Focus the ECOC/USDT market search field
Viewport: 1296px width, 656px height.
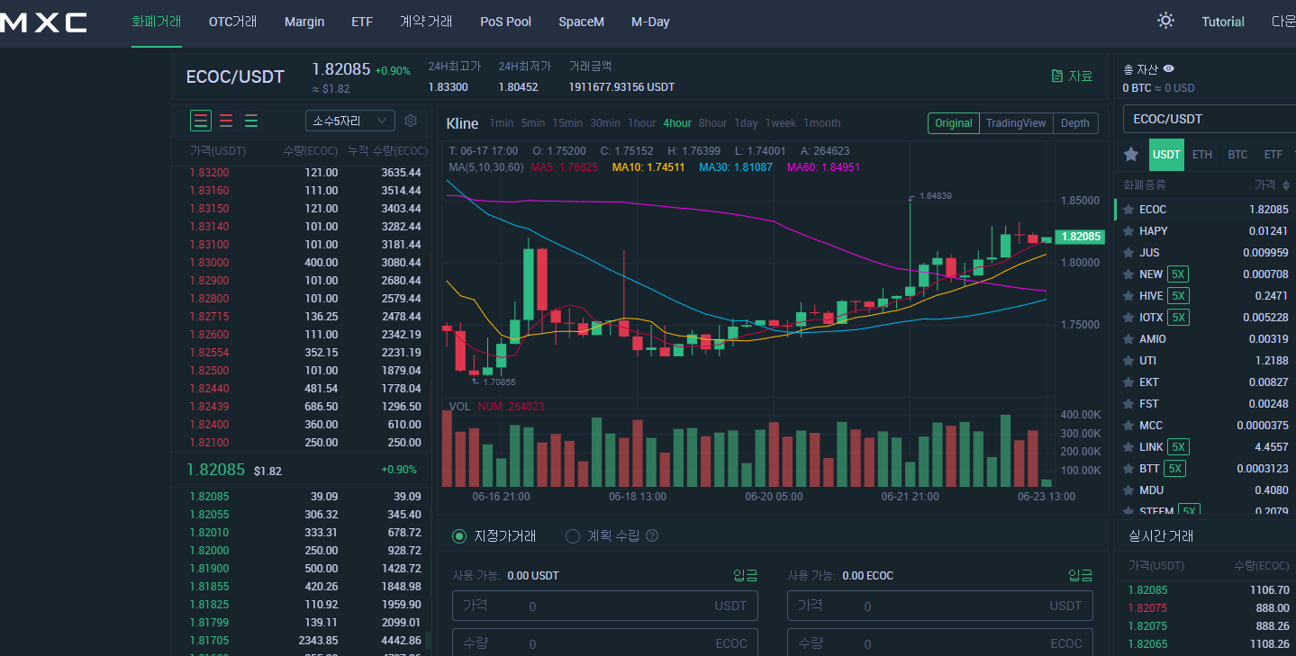1210,119
